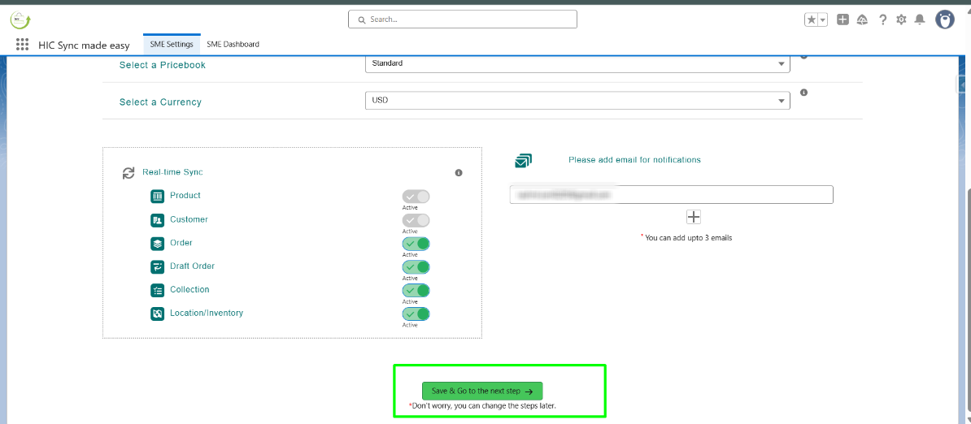Toggle the Draft Order sync switch

coord(416,267)
